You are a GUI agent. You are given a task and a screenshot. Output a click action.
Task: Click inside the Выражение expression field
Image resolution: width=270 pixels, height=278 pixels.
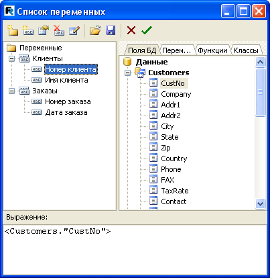tap(135, 250)
